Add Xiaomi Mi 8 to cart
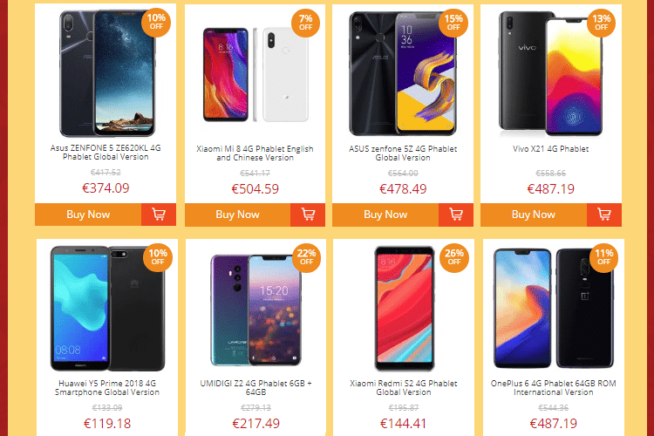The height and width of the screenshot is (436, 654). [308, 215]
